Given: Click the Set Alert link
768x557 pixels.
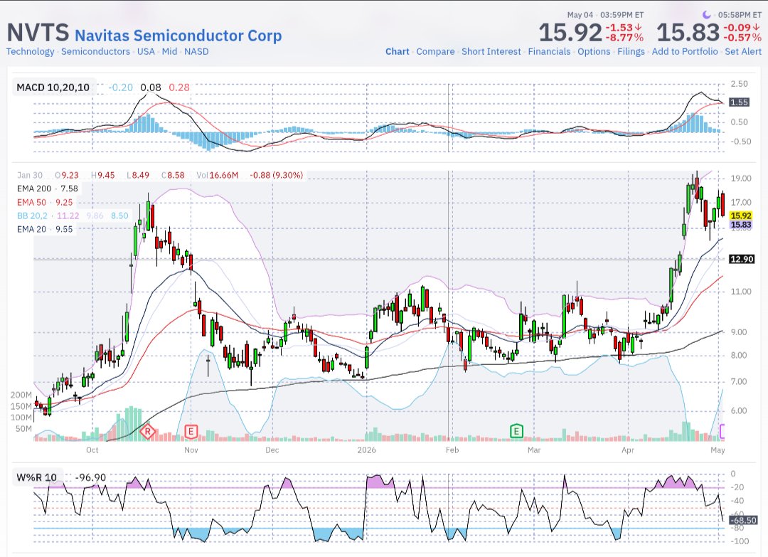Looking at the screenshot, I should click(743, 51).
